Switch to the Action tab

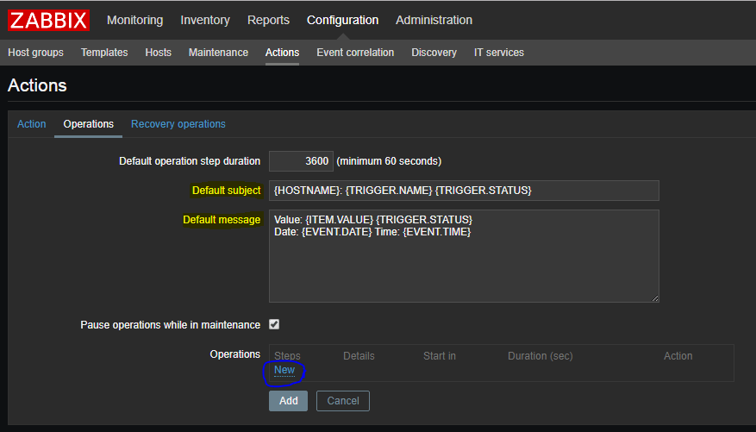point(32,124)
